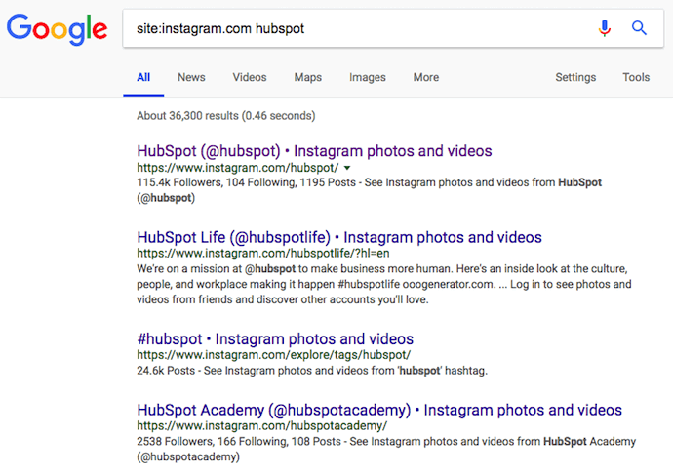Click the instagram.com/hubspotacademy/ URL text
Screen dimensions: 673x476
(261, 426)
